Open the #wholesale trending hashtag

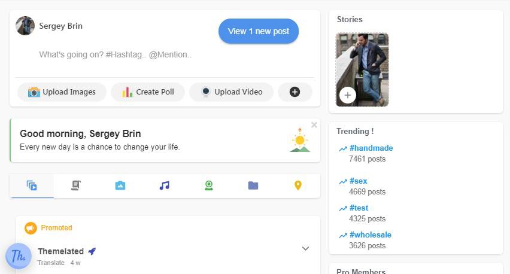(370, 235)
